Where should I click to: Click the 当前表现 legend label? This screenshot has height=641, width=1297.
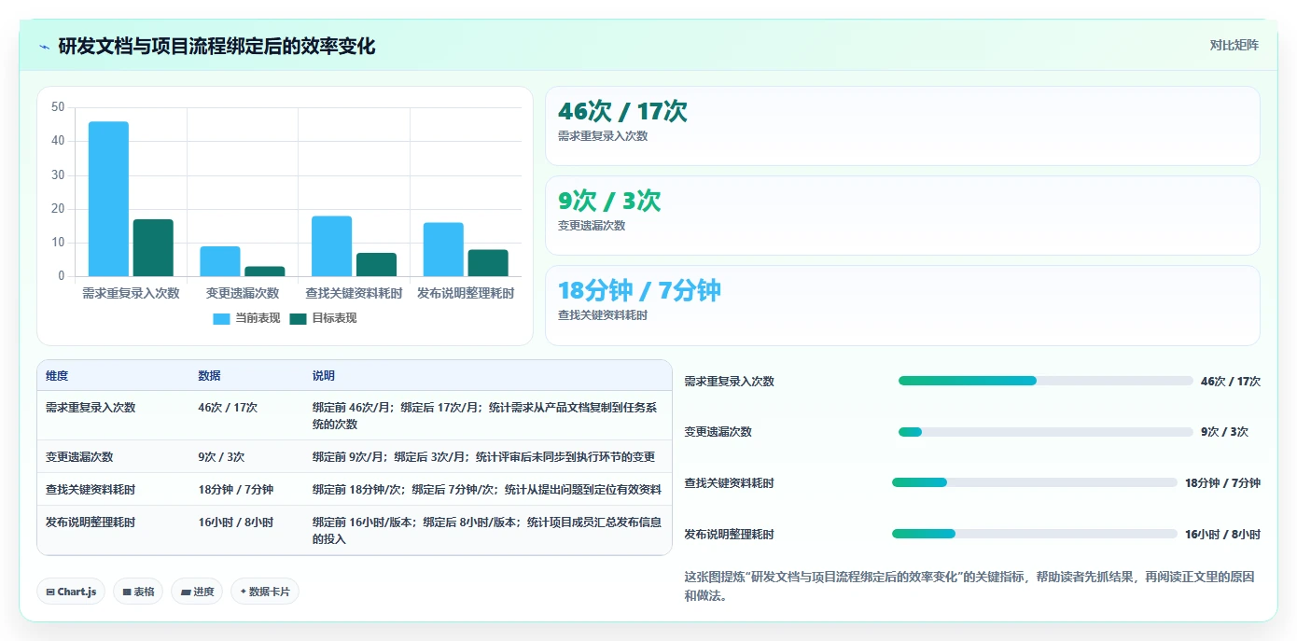tap(258, 318)
